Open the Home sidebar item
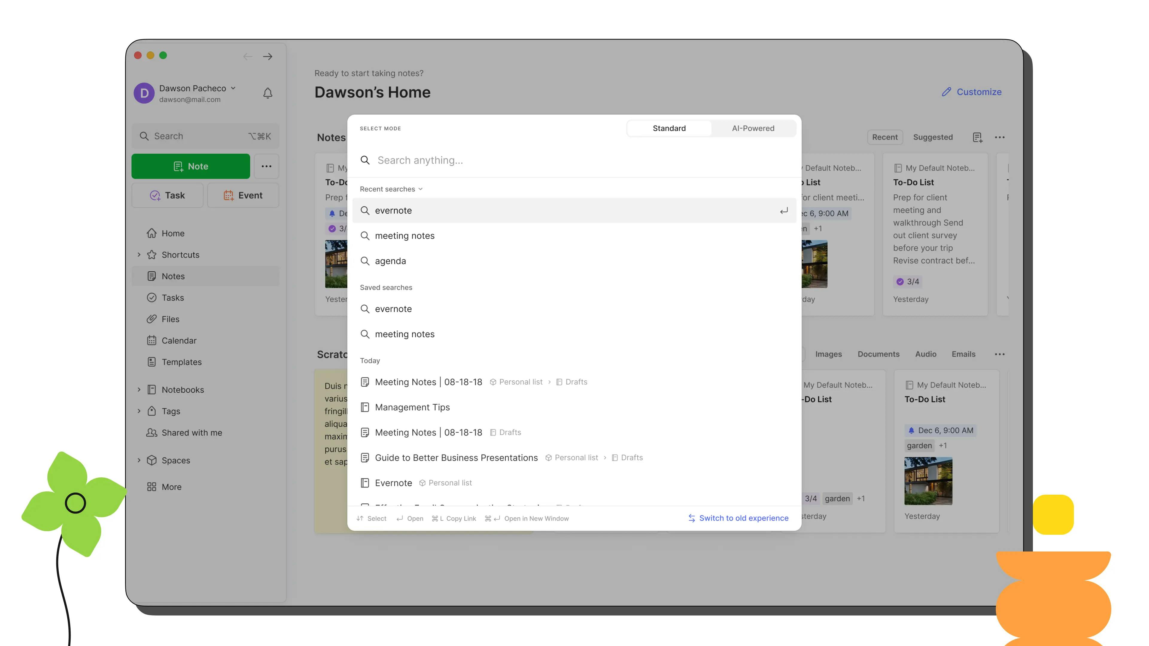This screenshot has width=1149, height=646. point(206,233)
